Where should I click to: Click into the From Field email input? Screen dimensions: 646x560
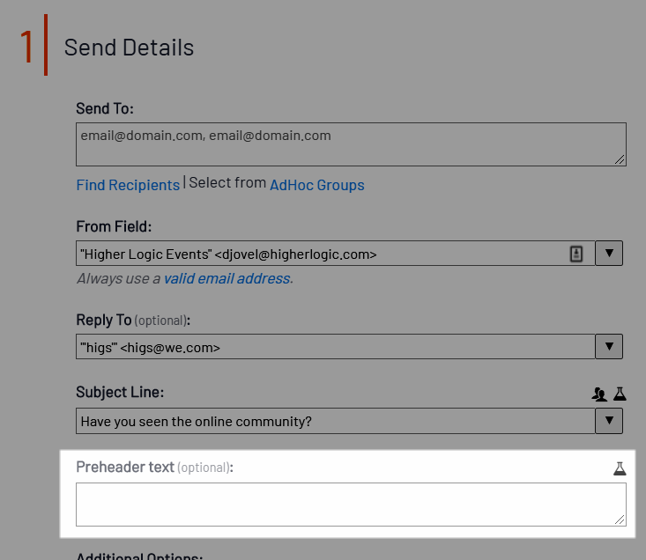click(317, 254)
